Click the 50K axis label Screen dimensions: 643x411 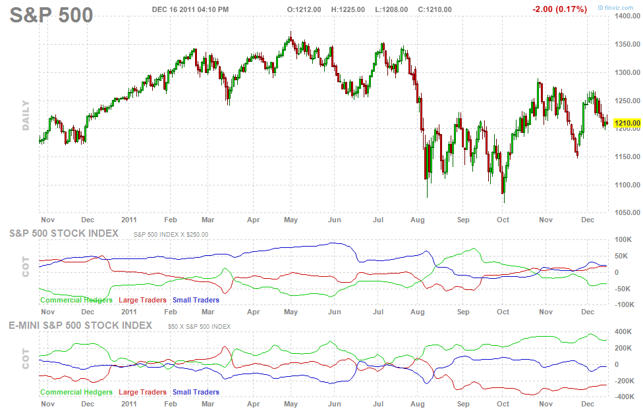[622, 256]
